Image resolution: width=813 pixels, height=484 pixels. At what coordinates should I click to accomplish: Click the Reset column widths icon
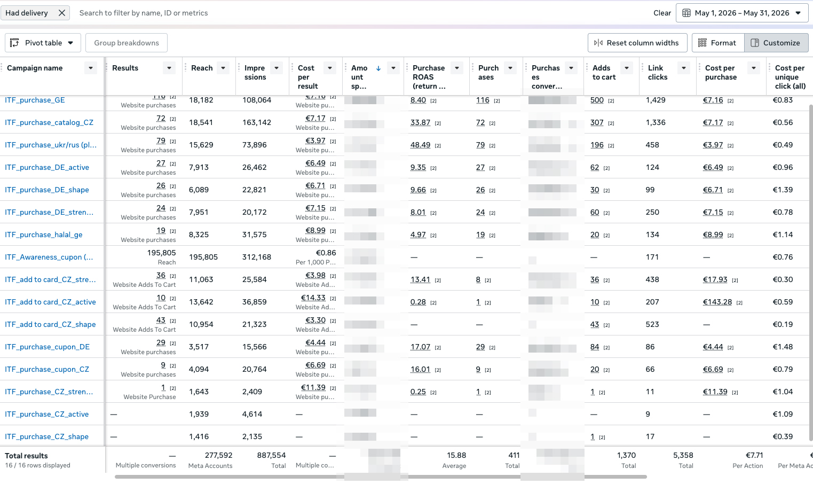598,43
